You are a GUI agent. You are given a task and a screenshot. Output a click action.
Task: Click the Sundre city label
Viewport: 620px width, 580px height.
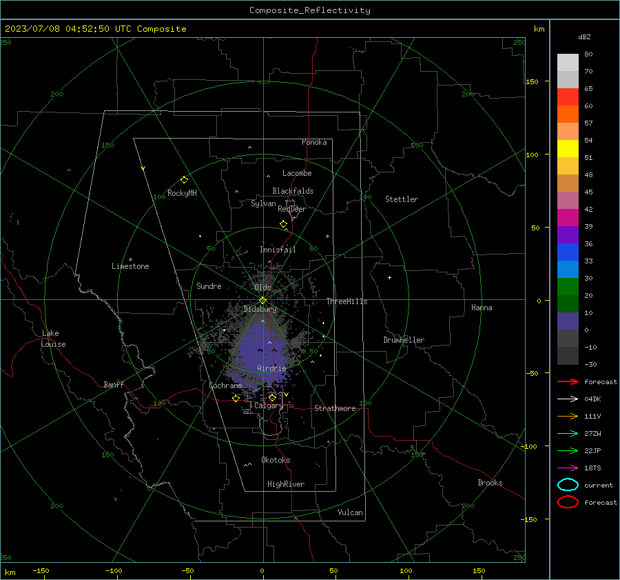click(x=209, y=286)
